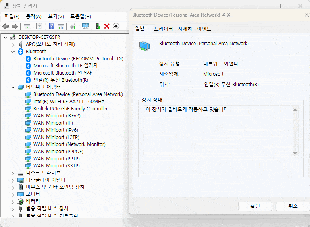Switch to the 드라이버 tab
Screen dimensions: 310x227
(163, 29)
